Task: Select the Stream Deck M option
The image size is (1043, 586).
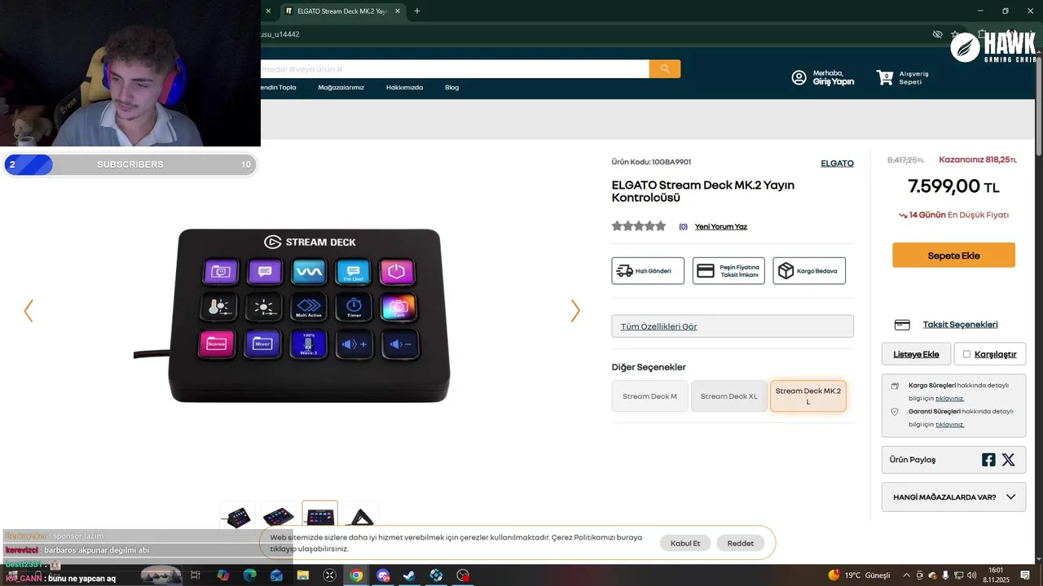Action: point(650,396)
